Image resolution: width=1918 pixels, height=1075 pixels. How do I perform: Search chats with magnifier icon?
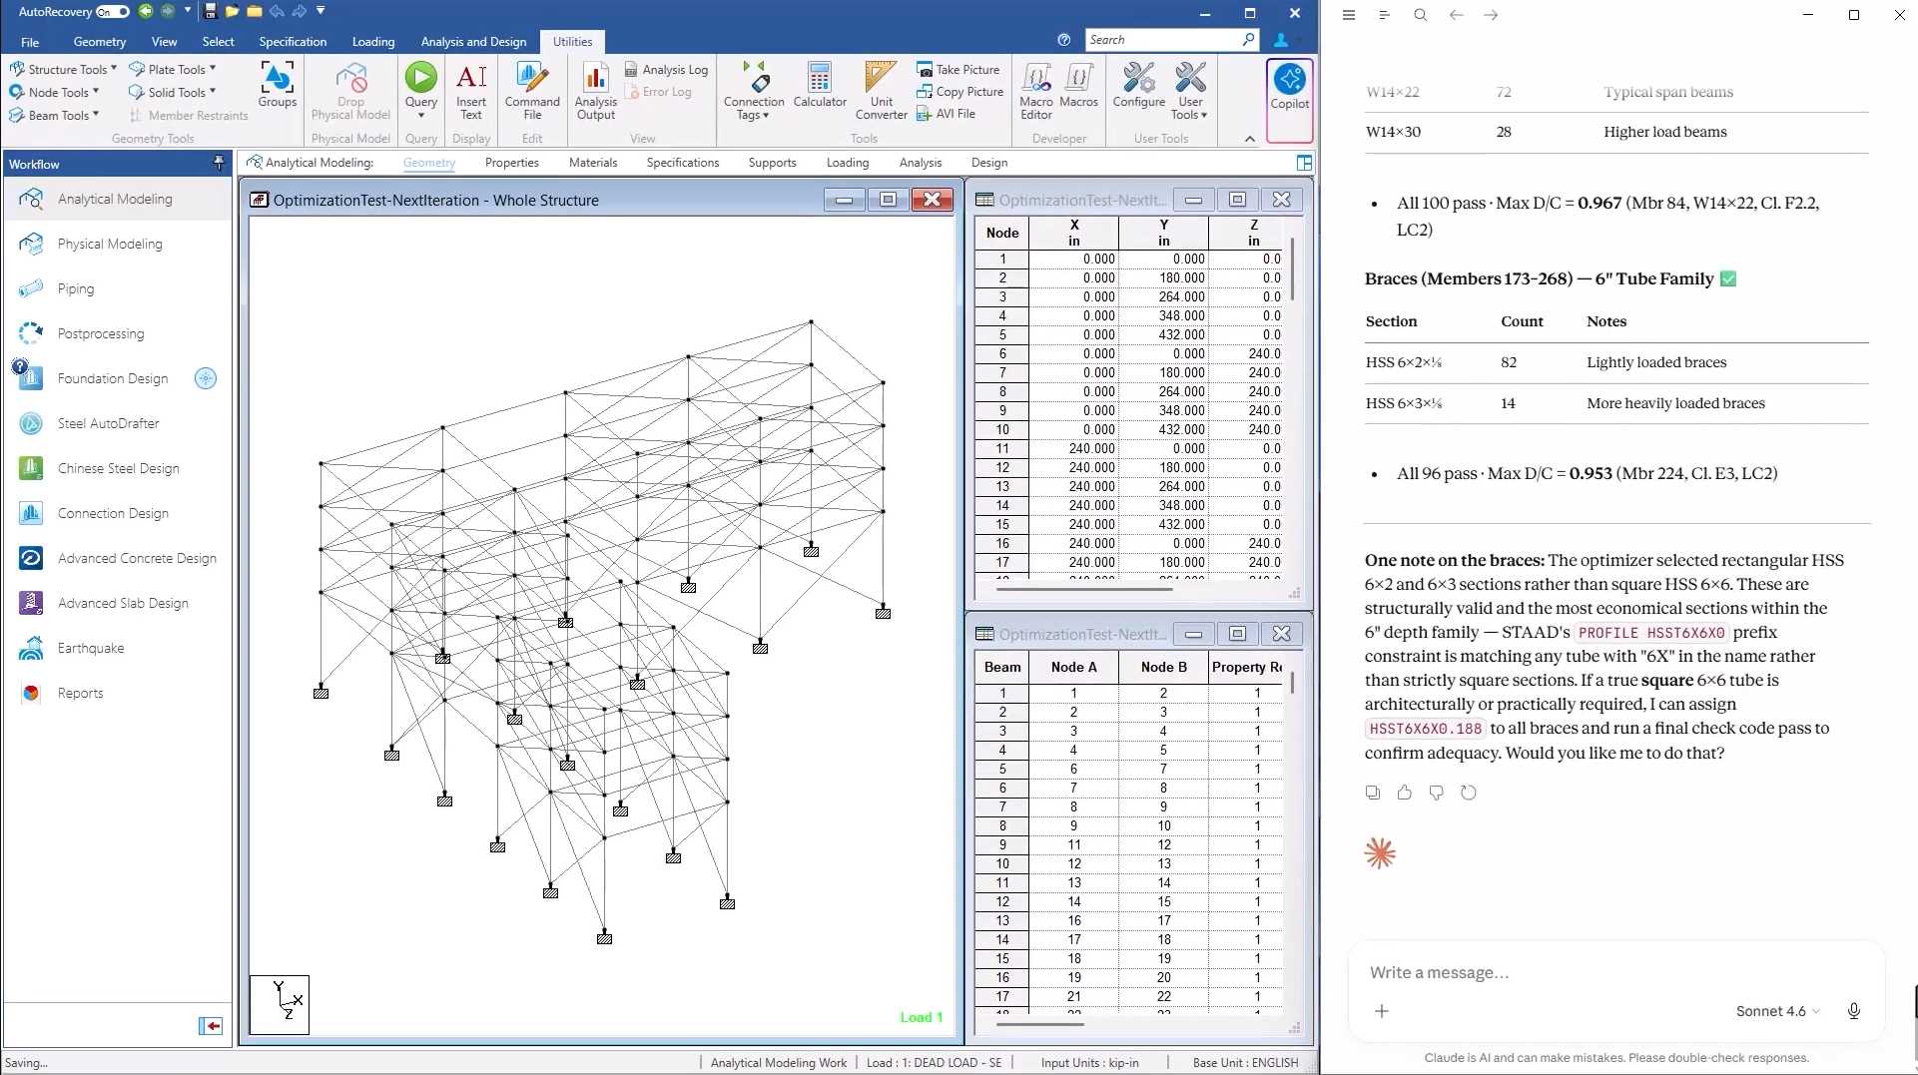[x=1421, y=15]
